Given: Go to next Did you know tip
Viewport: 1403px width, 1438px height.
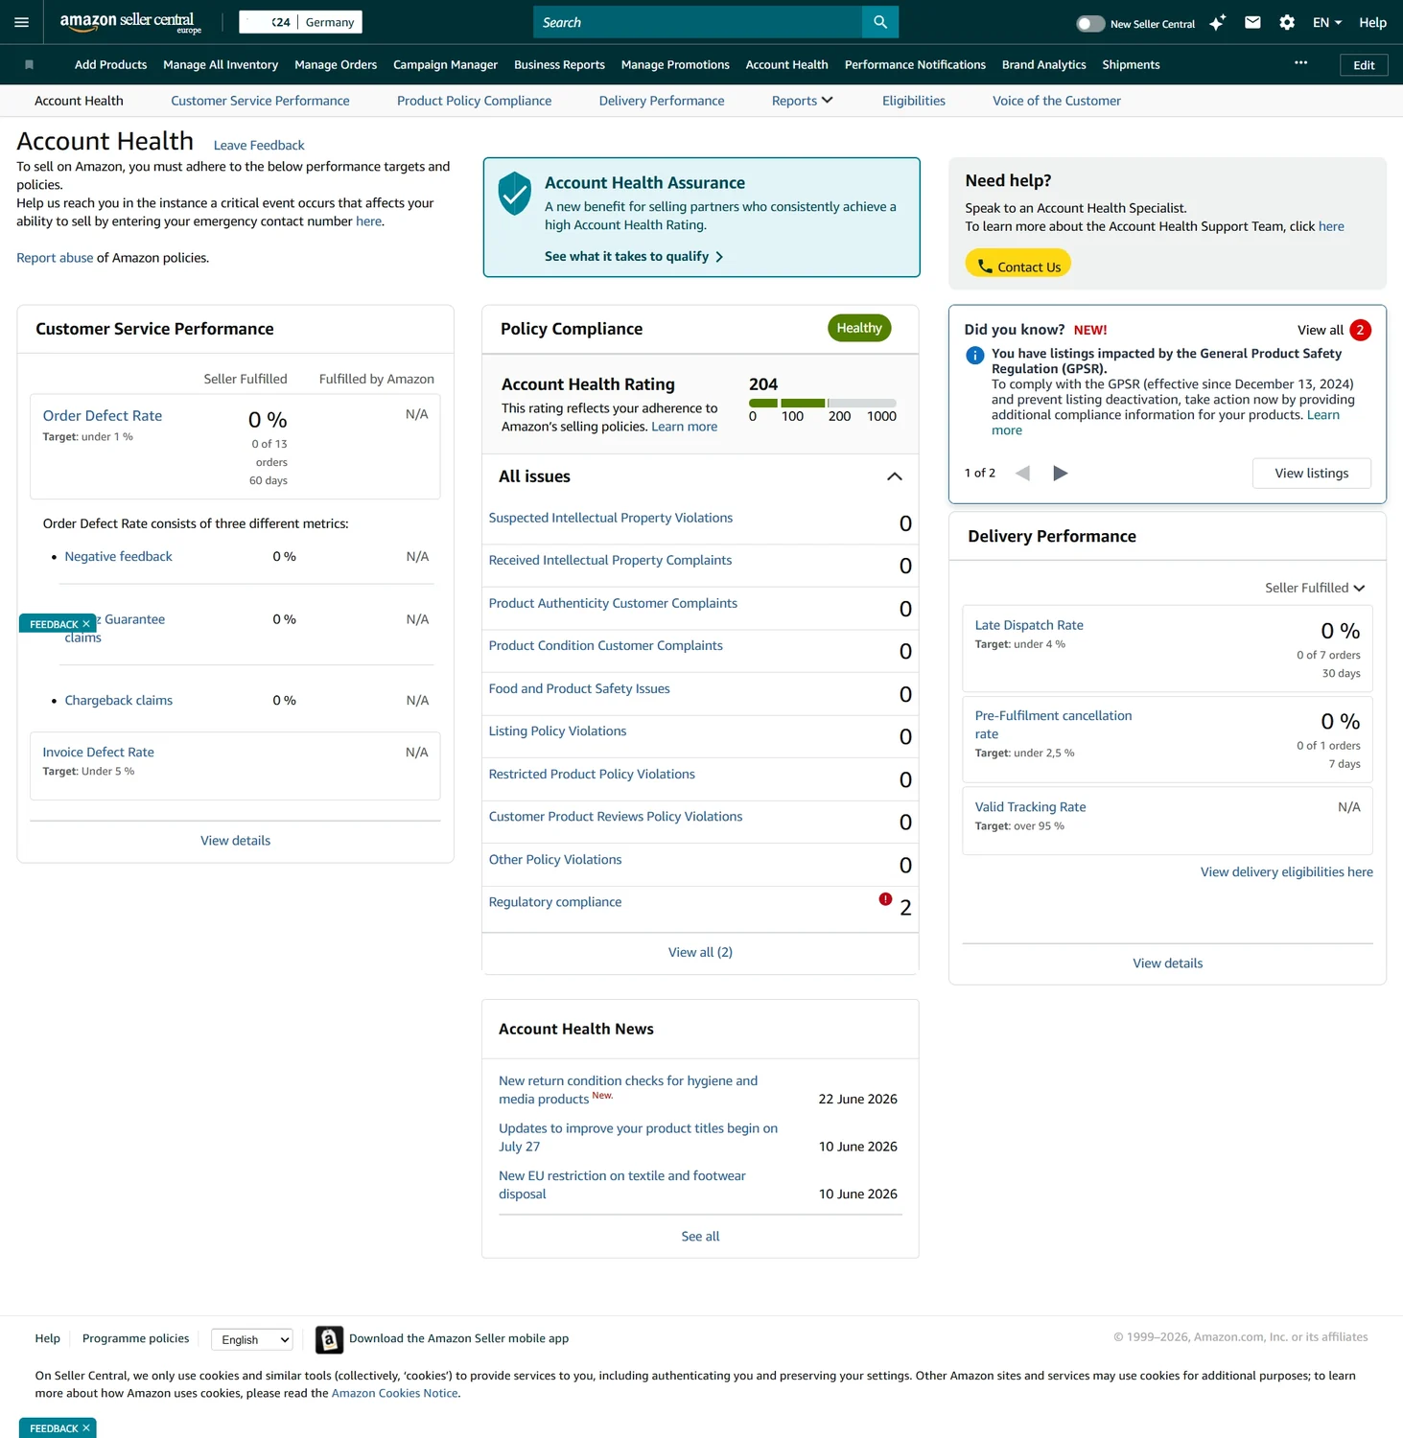Looking at the screenshot, I should (x=1060, y=474).
